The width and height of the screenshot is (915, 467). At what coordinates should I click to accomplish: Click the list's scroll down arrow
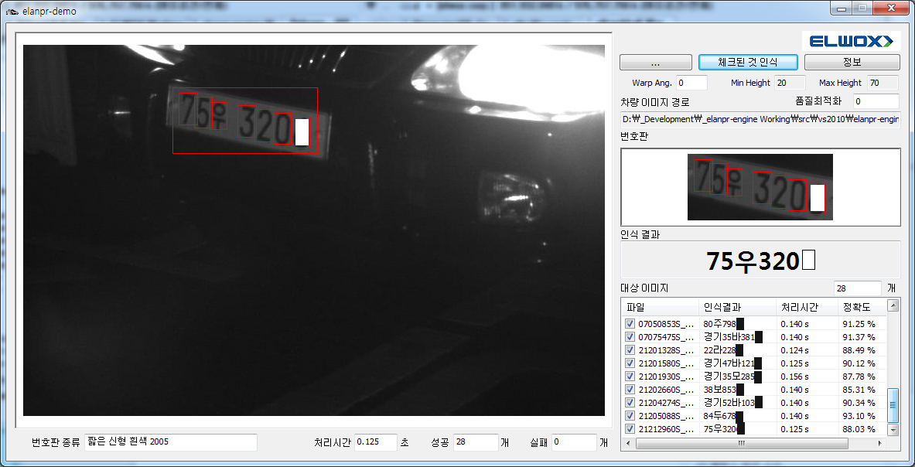point(893,430)
